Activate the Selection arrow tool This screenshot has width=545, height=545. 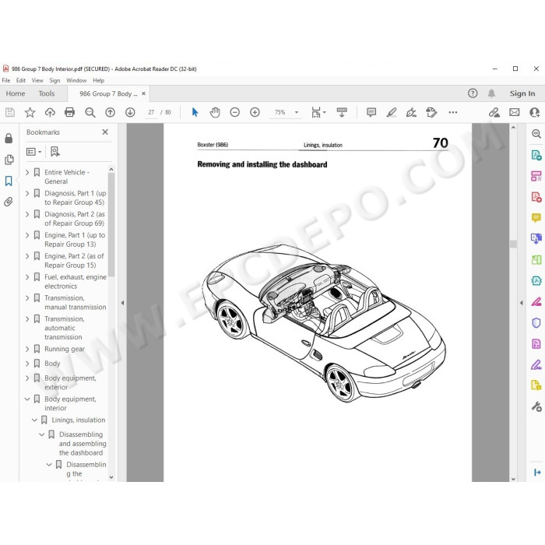click(x=195, y=112)
